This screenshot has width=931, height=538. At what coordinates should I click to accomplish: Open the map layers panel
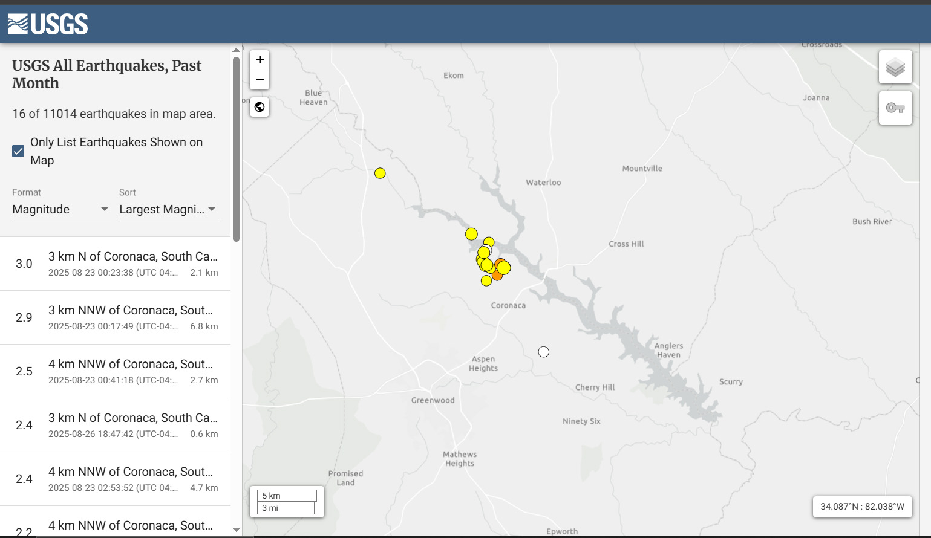coord(895,67)
